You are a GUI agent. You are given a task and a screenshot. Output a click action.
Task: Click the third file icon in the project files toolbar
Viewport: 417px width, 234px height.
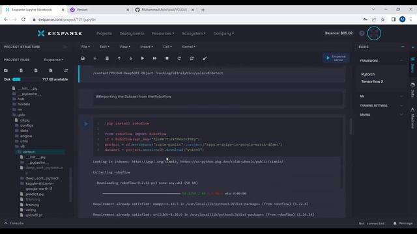(51, 70)
